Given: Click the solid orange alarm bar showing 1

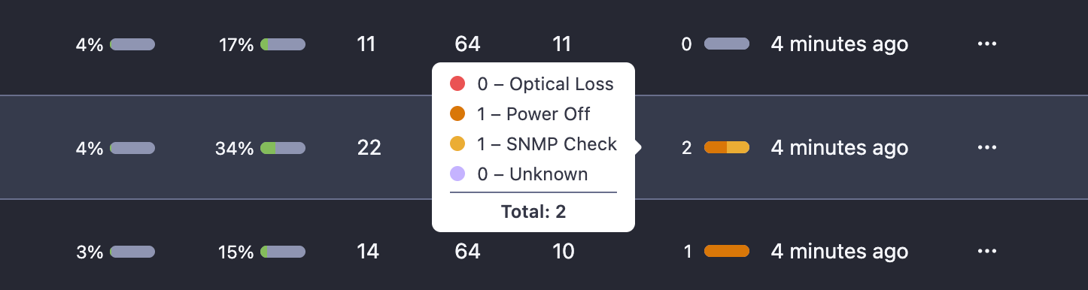Looking at the screenshot, I should click(727, 252).
